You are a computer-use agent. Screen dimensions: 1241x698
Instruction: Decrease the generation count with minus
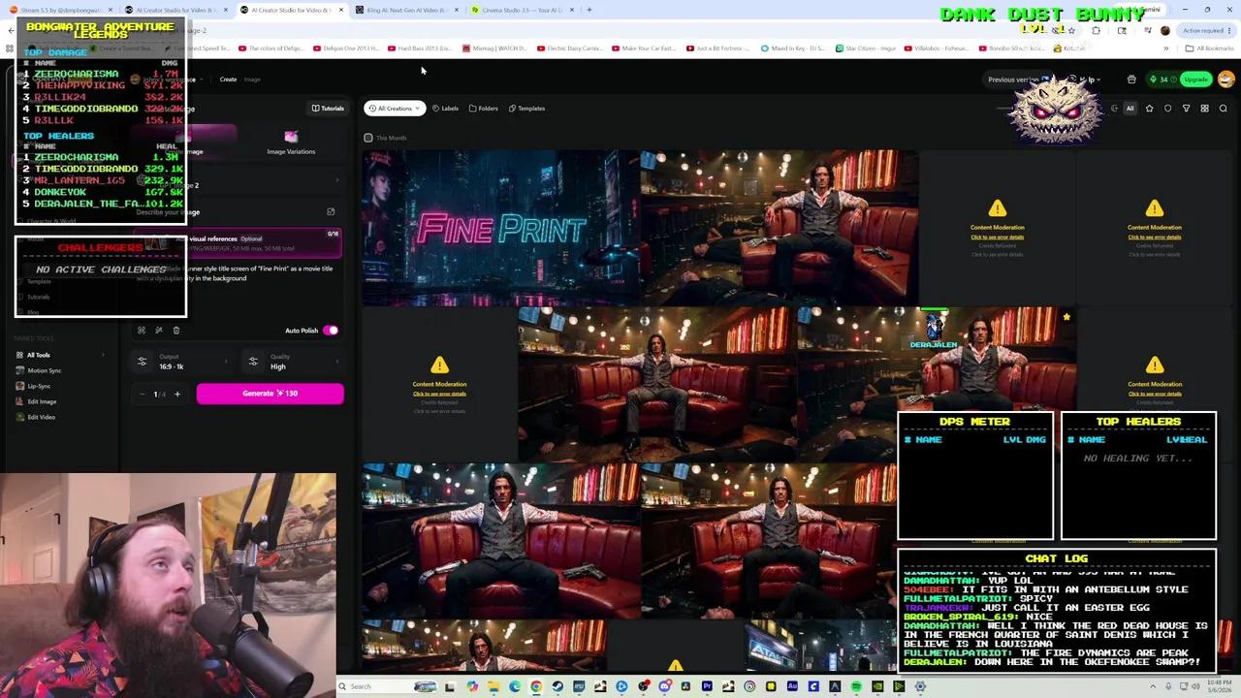(142, 394)
